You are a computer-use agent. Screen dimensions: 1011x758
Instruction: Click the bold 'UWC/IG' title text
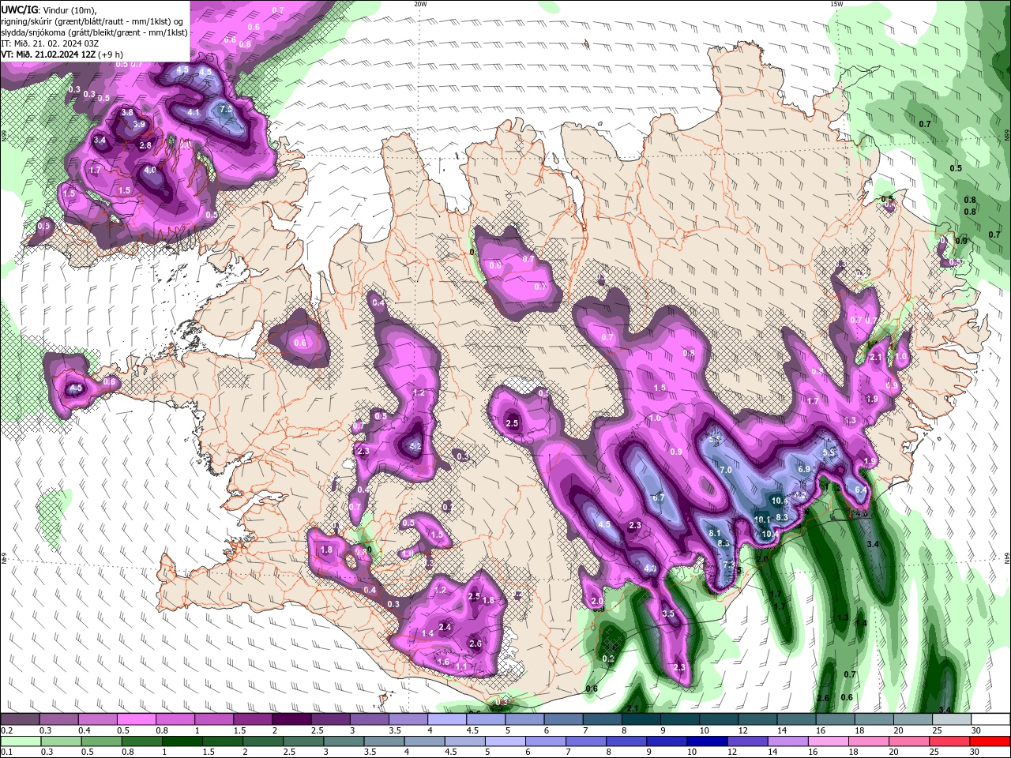coord(20,9)
